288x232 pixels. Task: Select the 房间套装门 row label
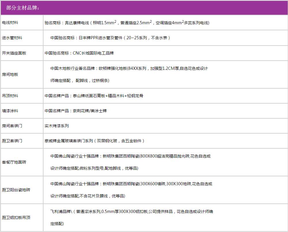[12, 126]
